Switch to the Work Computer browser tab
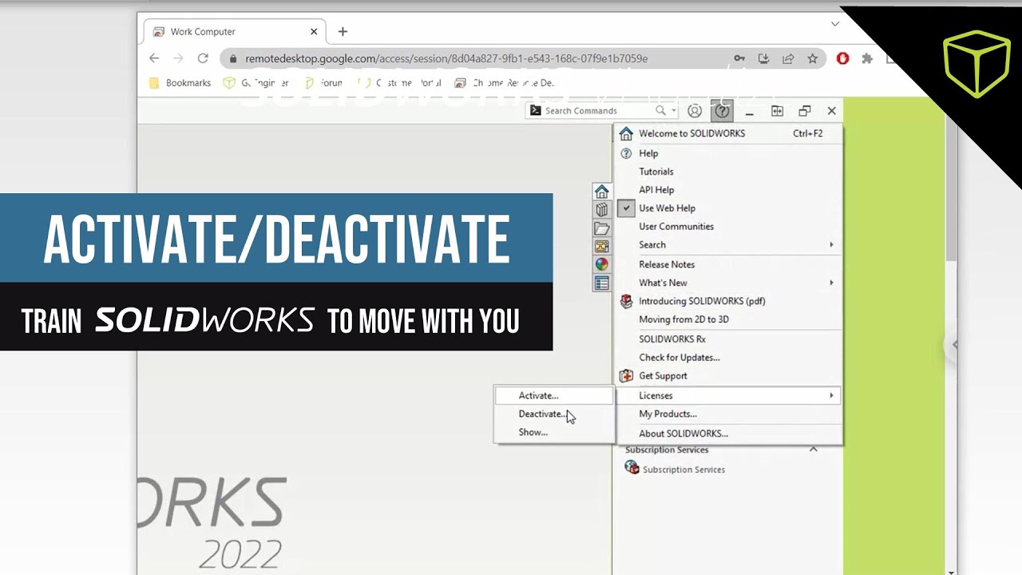1022x575 pixels. point(233,32)
